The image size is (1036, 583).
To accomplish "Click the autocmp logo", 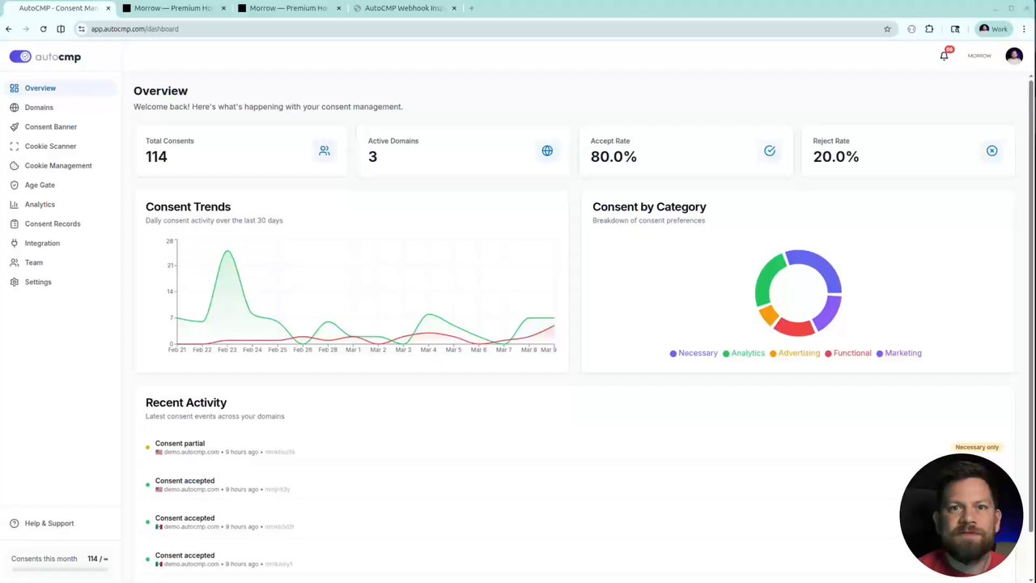I will coord(45,57).
